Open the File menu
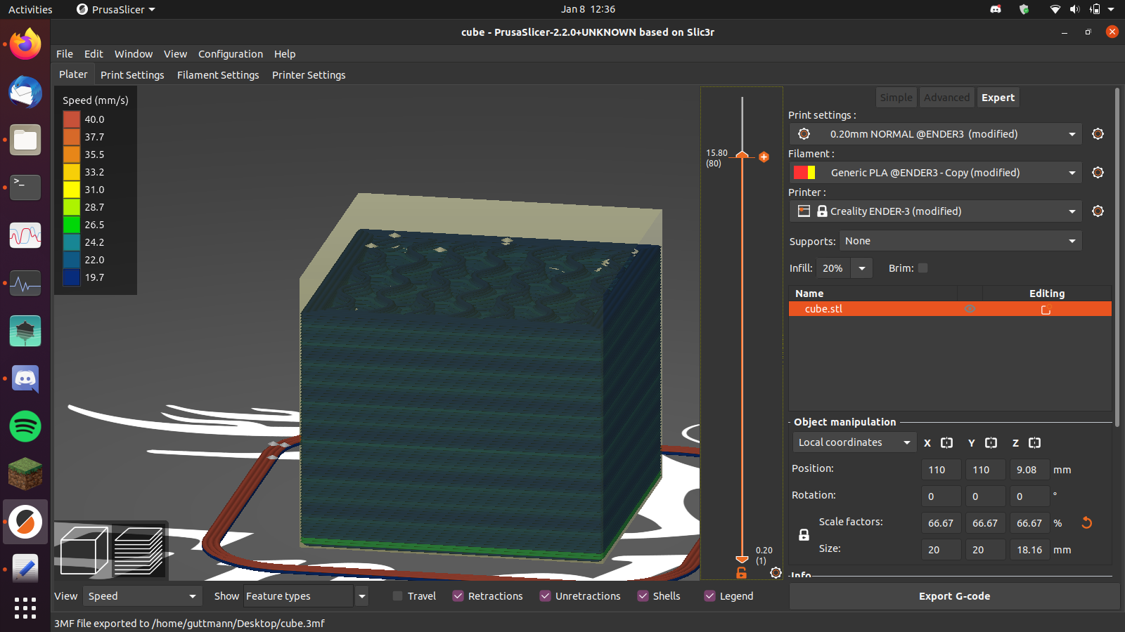1125x632 pixels. pos(65,54)
